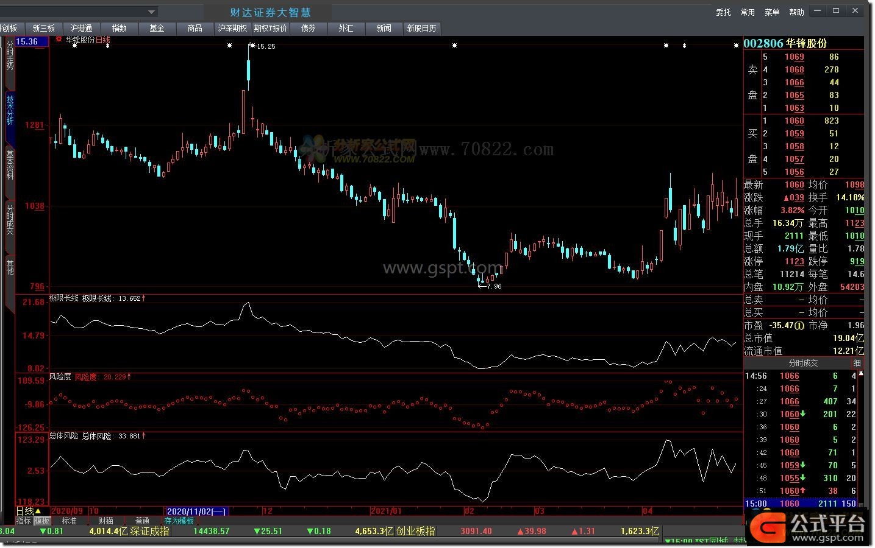Select the 指数 tab
This screenshot has width=875, height=548.
click(x=119, y=28)
